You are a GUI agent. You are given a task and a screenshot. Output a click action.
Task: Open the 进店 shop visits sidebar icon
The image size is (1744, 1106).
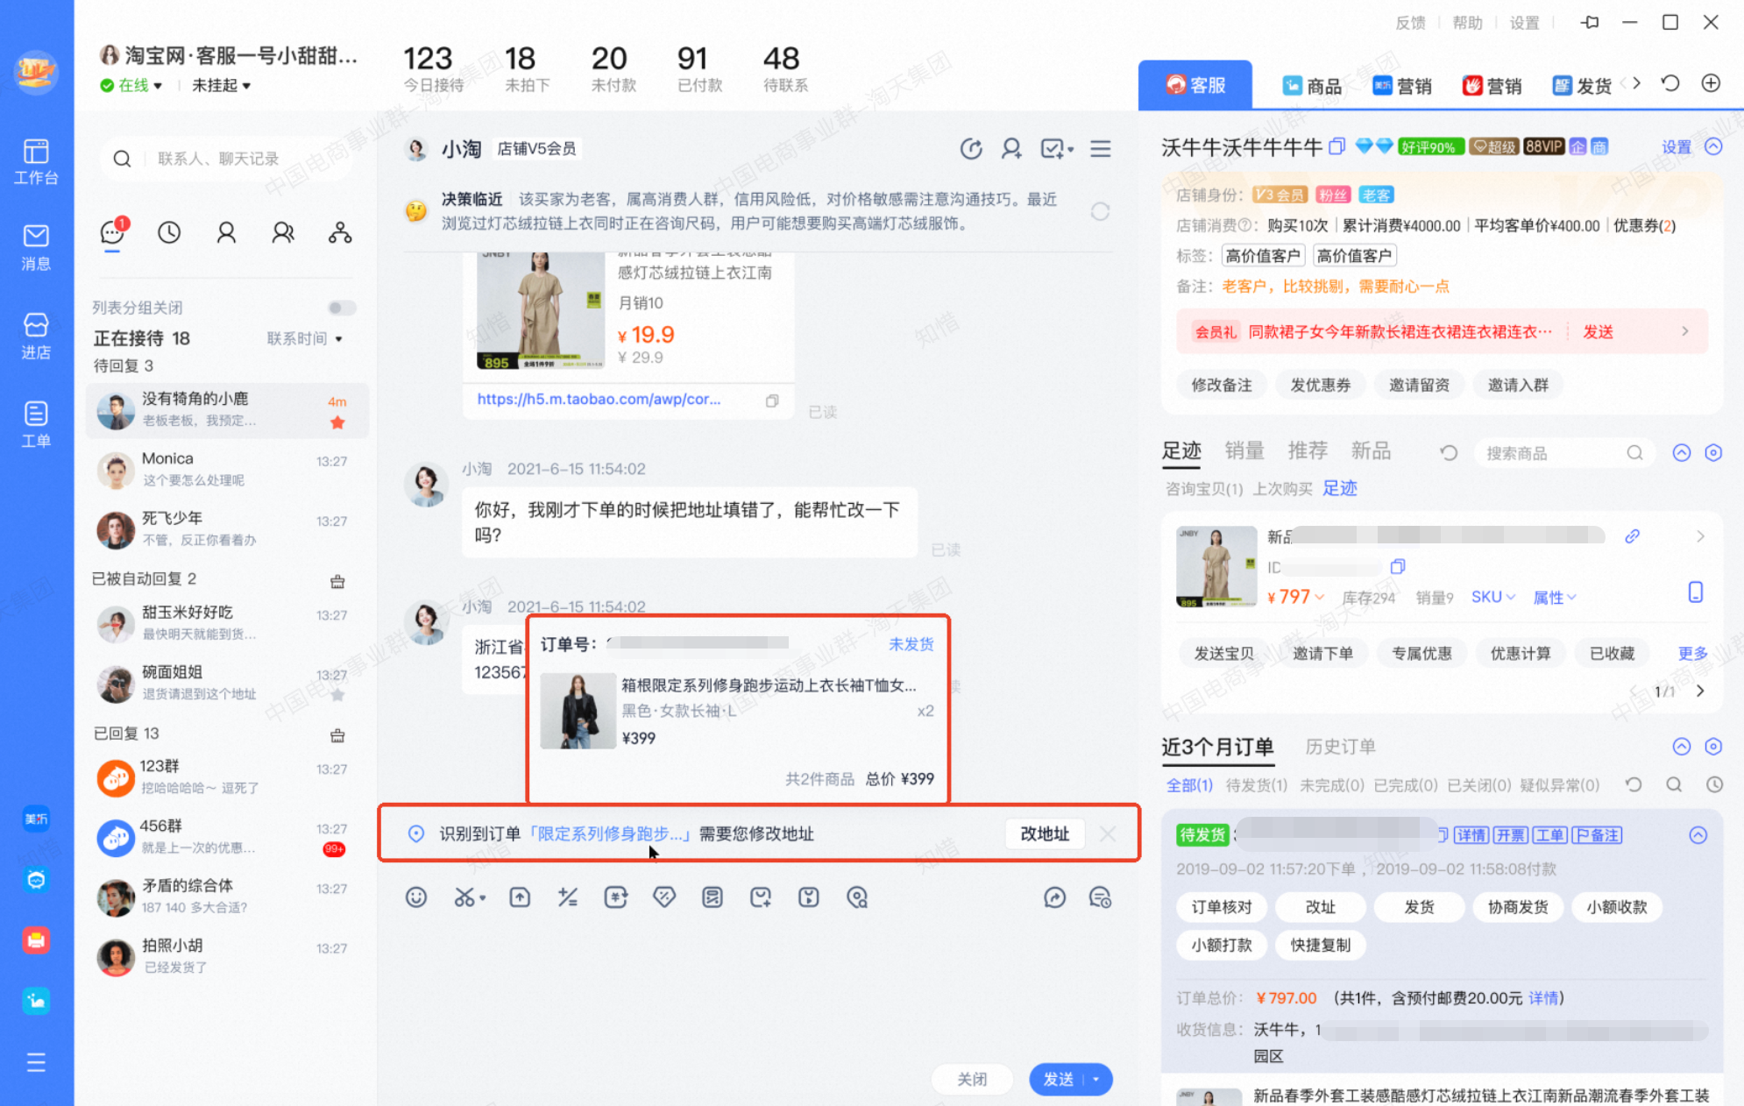[x=36, y=337]
